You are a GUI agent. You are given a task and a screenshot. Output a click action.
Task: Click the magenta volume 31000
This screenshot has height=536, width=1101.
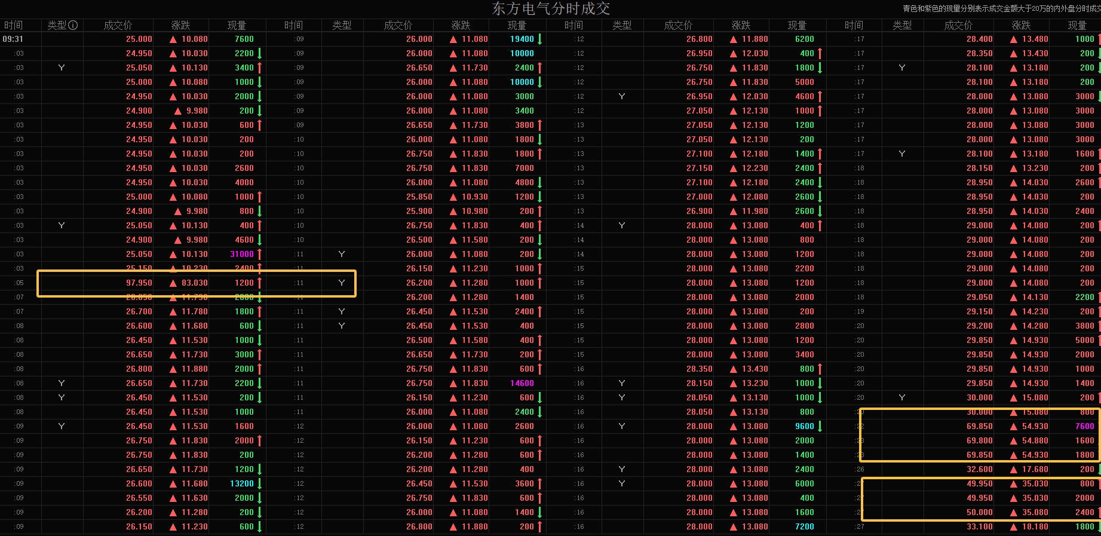242,254
